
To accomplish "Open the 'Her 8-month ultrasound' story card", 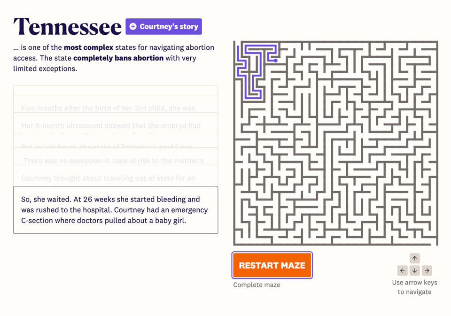I will pyautogui.click(x=111, y=125).
